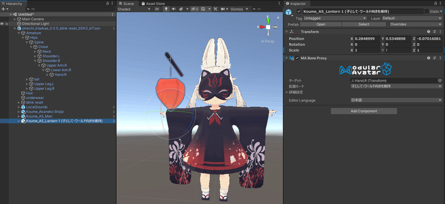
Task: Open the prefab Overrides dropdown
Action: 416,24
